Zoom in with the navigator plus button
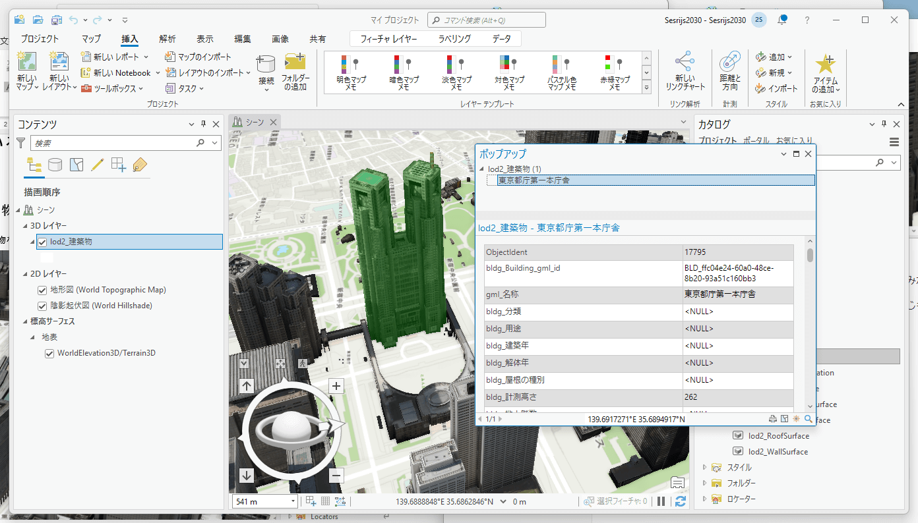The image size is (918, 523). coord(336,386)
